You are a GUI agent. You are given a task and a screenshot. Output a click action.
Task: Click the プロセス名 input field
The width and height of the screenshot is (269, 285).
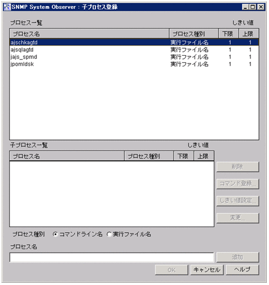click(x=112, y=257)
